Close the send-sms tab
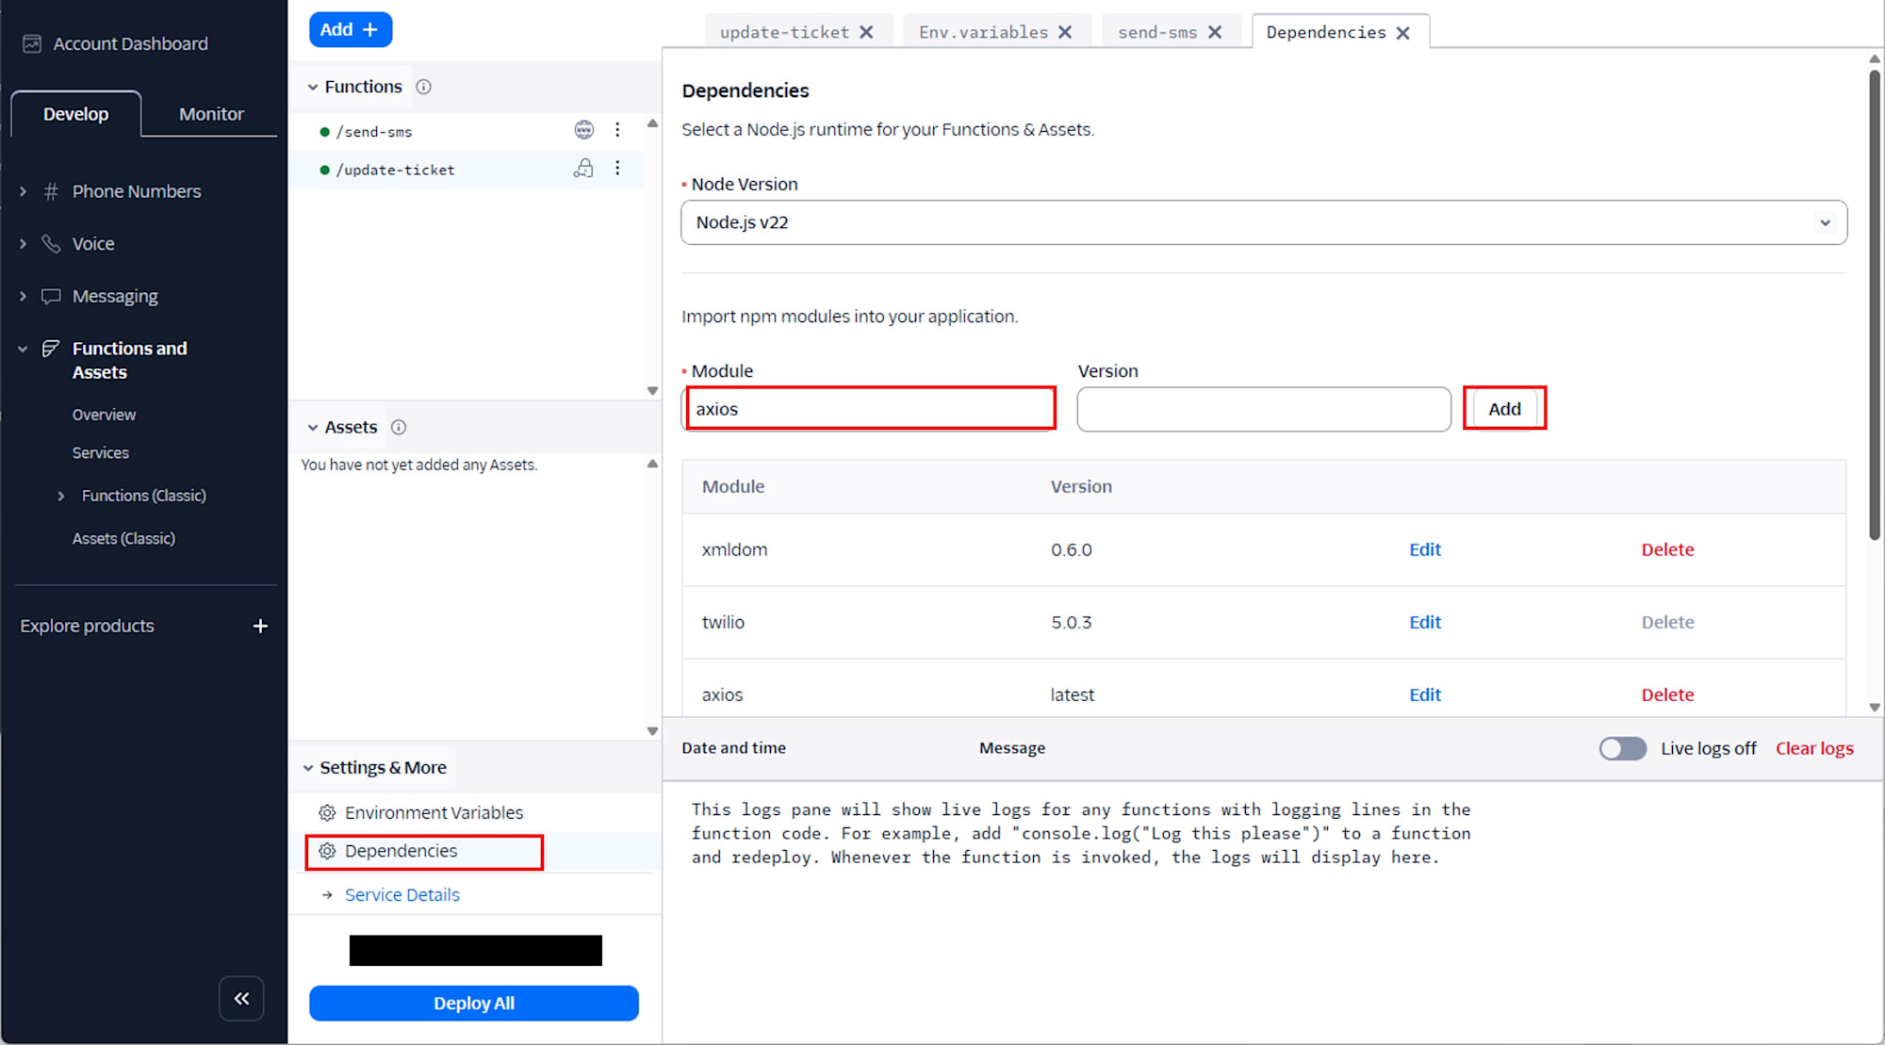Viewport: 1885px width, 1045px height. pyautogui.click(x=1215, y=32)
